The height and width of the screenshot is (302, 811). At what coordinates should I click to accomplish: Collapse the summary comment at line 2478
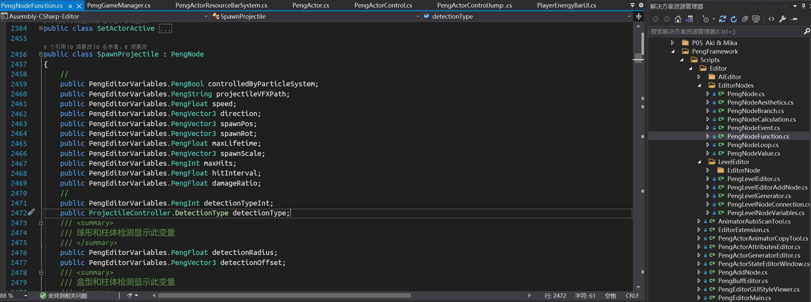[41, 273]
